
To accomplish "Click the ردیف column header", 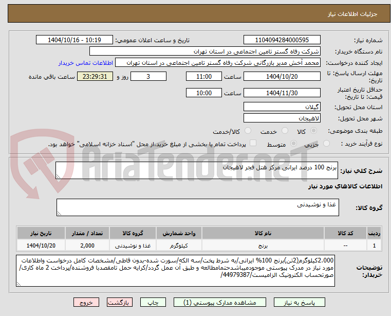I will 374,233.
